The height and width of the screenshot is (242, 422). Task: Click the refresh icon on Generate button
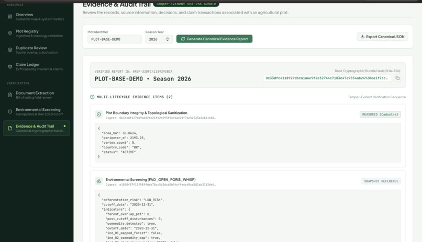click(183, 39)
